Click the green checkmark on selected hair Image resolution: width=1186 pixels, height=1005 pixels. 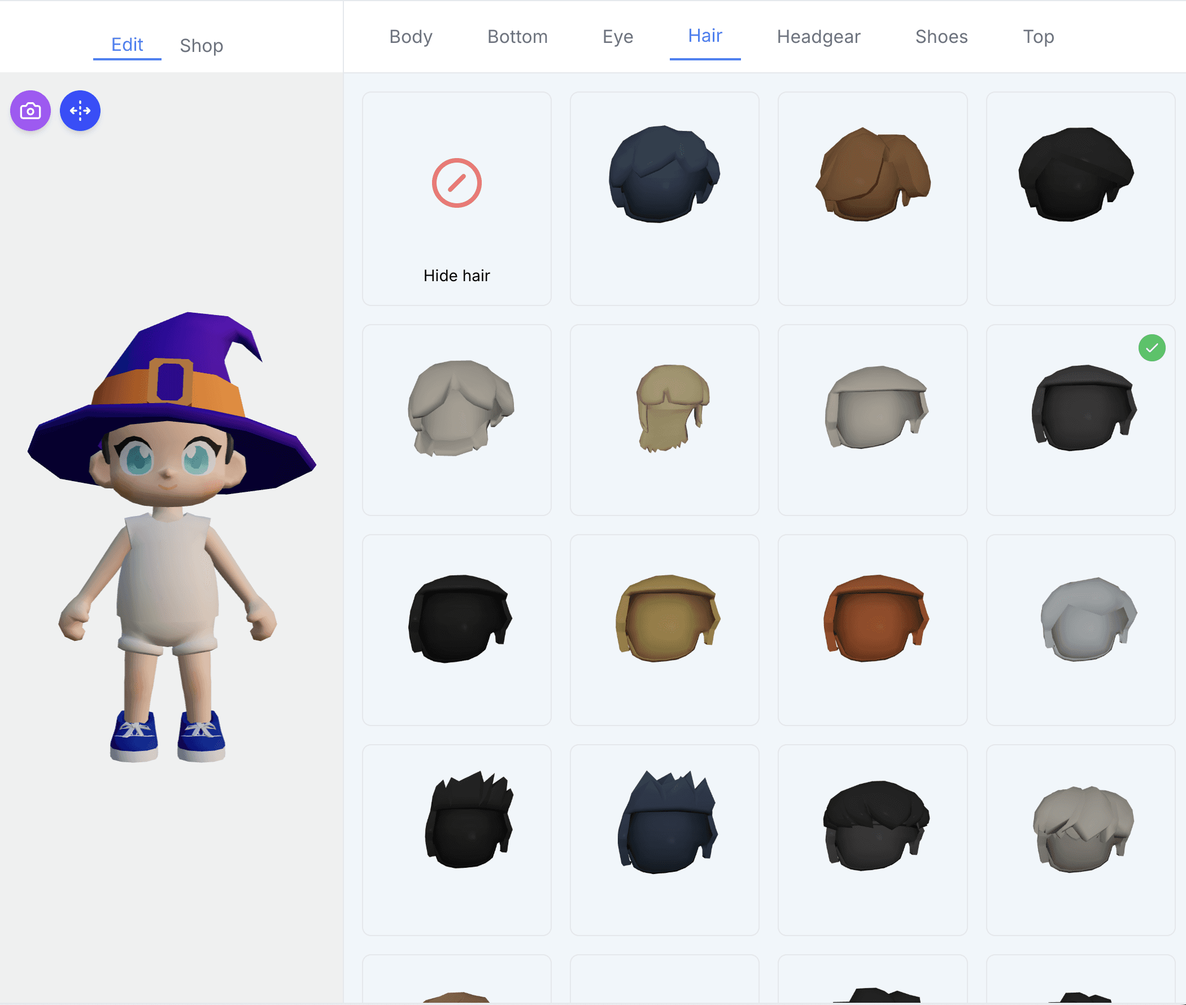click(x=1151, y=348)
